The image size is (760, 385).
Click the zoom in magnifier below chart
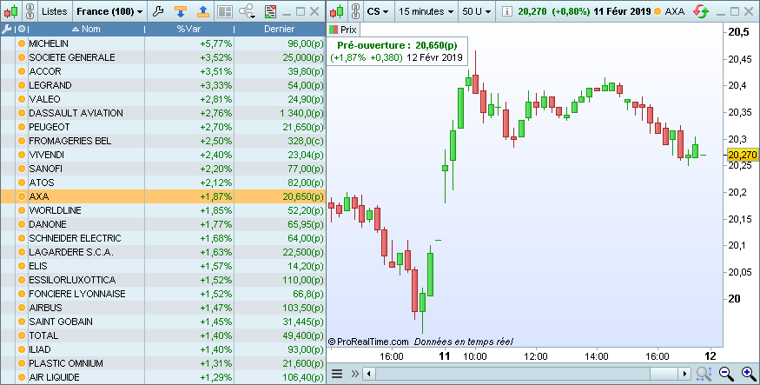747,374
